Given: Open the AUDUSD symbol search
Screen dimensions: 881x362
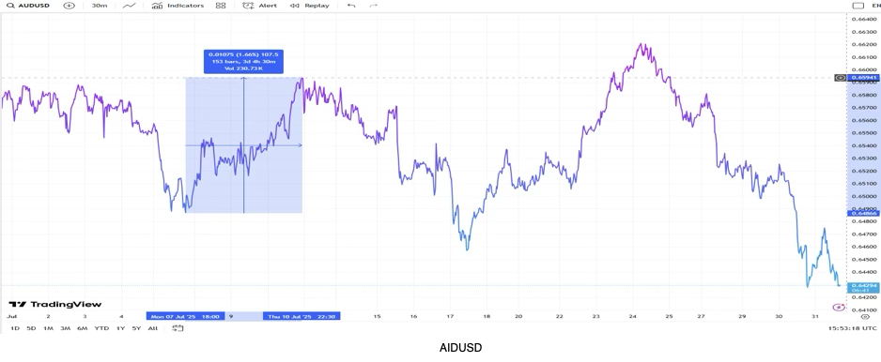Looking at the screenshot, I should click(x=28, y=6).
